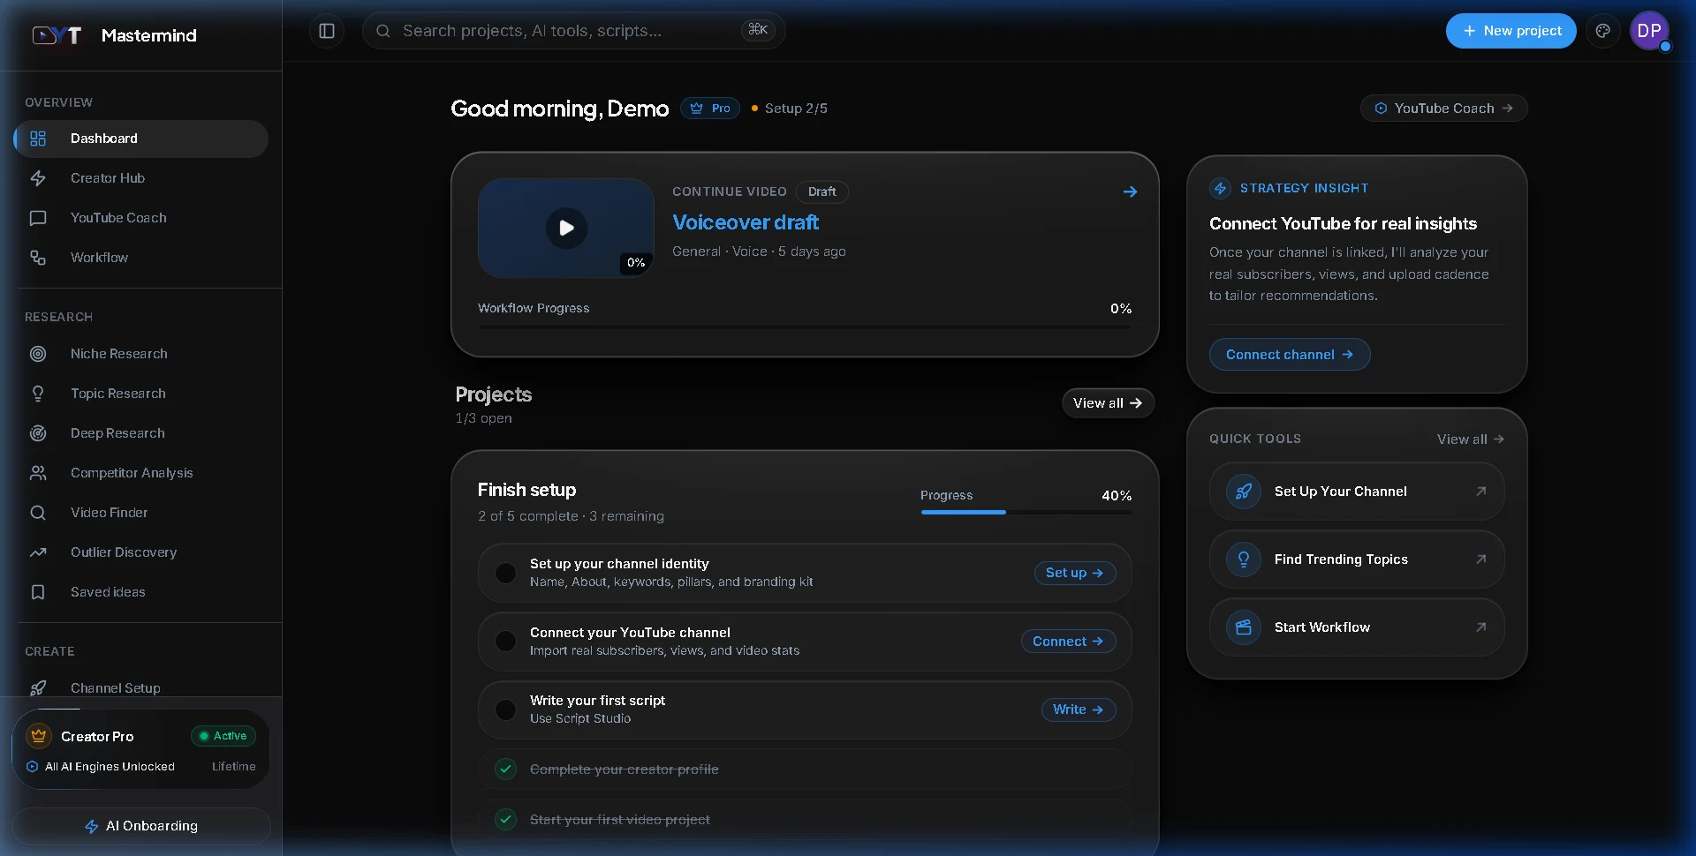The width and height of the screenshot is (1696, 856).
Task: Click the Competitor Analysis people icon
Action: (38, 473)
